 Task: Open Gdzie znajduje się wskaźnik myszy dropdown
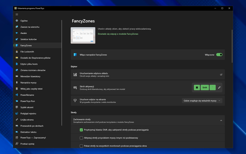click(x=202, y=101)
